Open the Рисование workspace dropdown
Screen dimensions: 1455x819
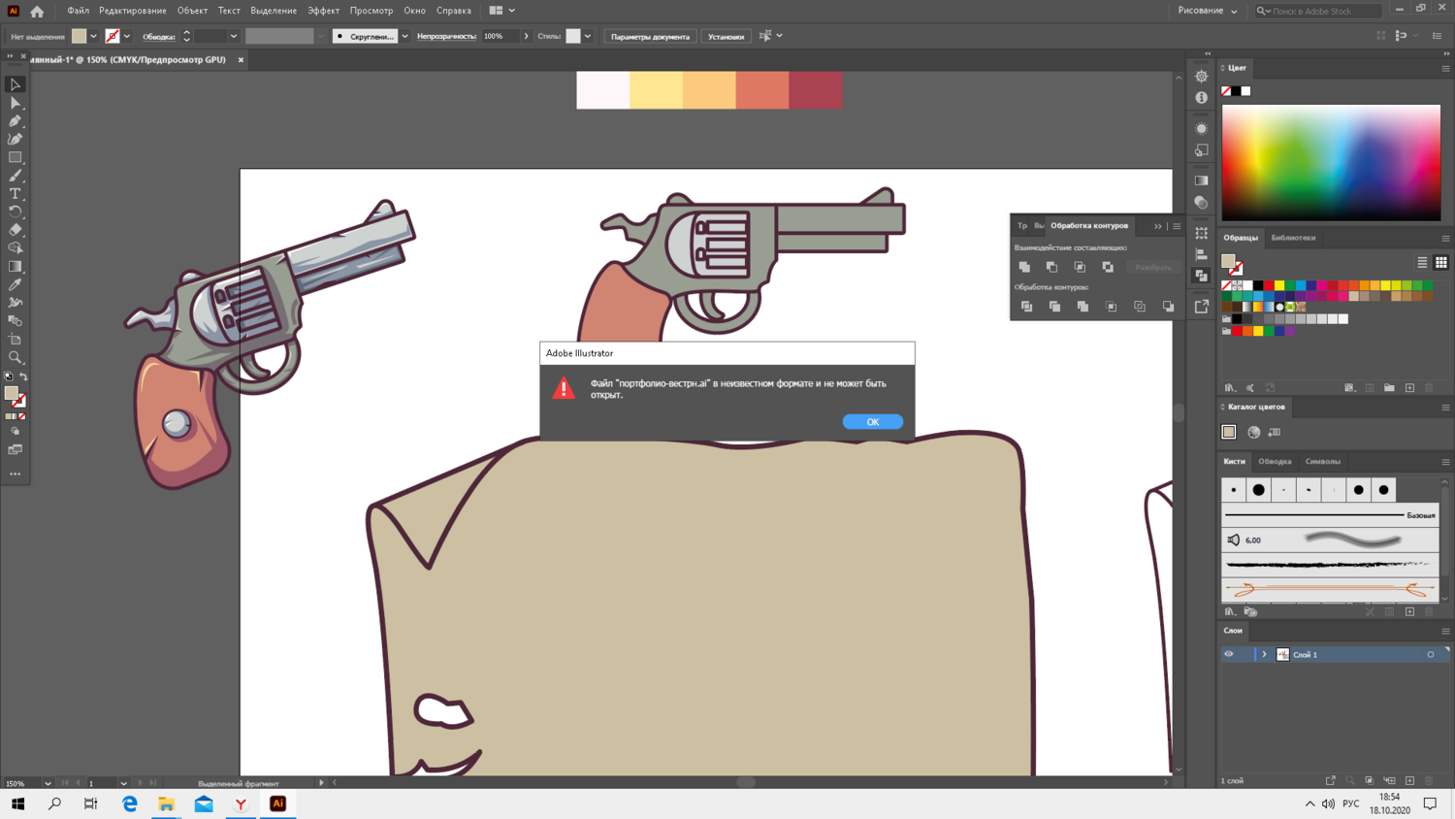1208,11
